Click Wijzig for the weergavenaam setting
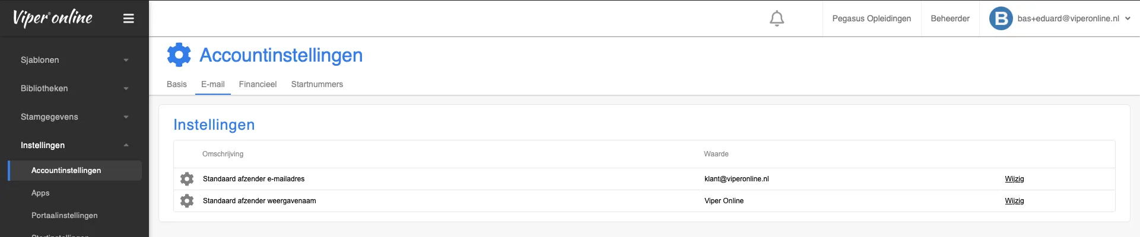 pos(1014,201)
